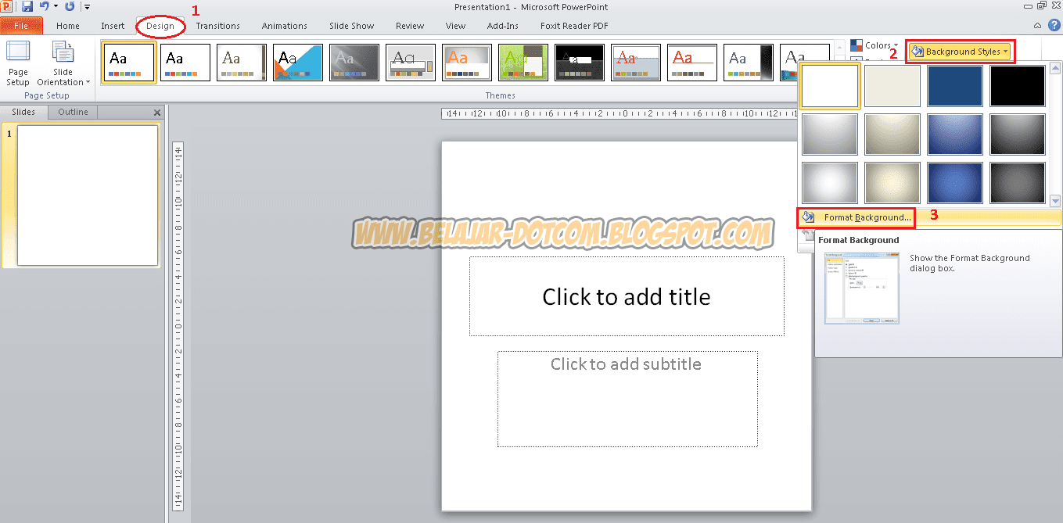The width and height of the screenshot is (1063, 523).
Task: Click background styles gallery scroll-down arrow
Action: point(1055,201)
